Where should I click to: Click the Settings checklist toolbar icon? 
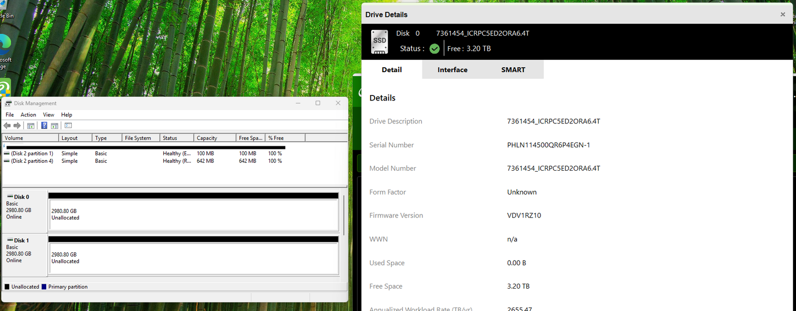pos(68,126)
